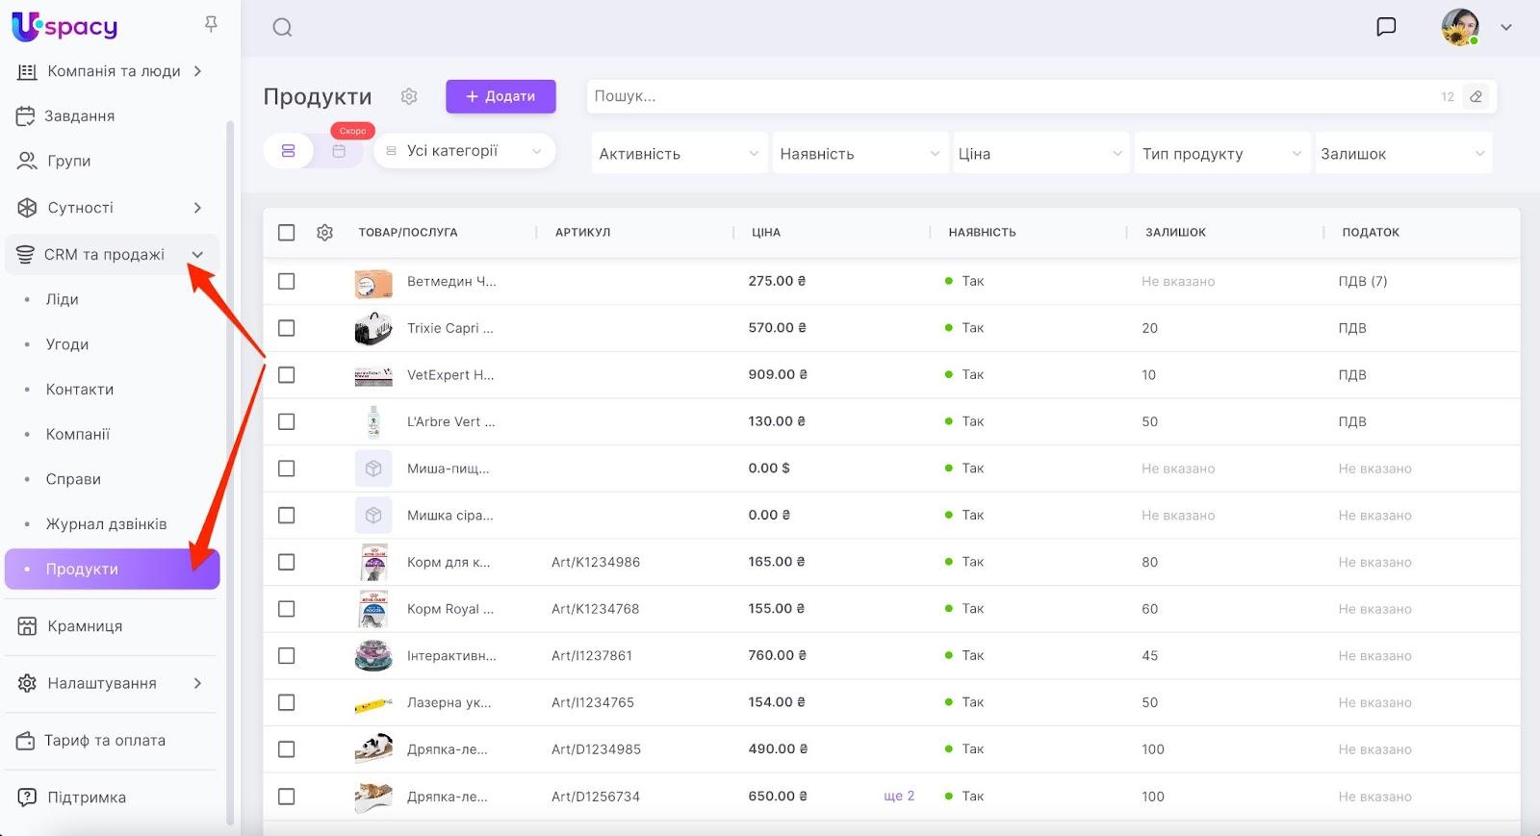
Task: Check the box for Лазерна указка row
Action: pos(286,702)
